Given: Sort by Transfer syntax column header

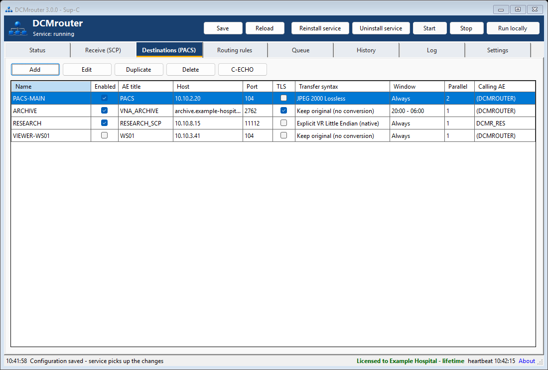Looking at the screenshot, I should pyautogui.click(x=343, y=86).
